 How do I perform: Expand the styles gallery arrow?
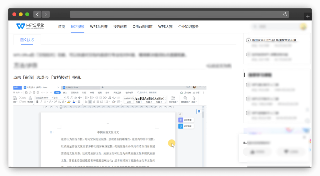[165, 102]
